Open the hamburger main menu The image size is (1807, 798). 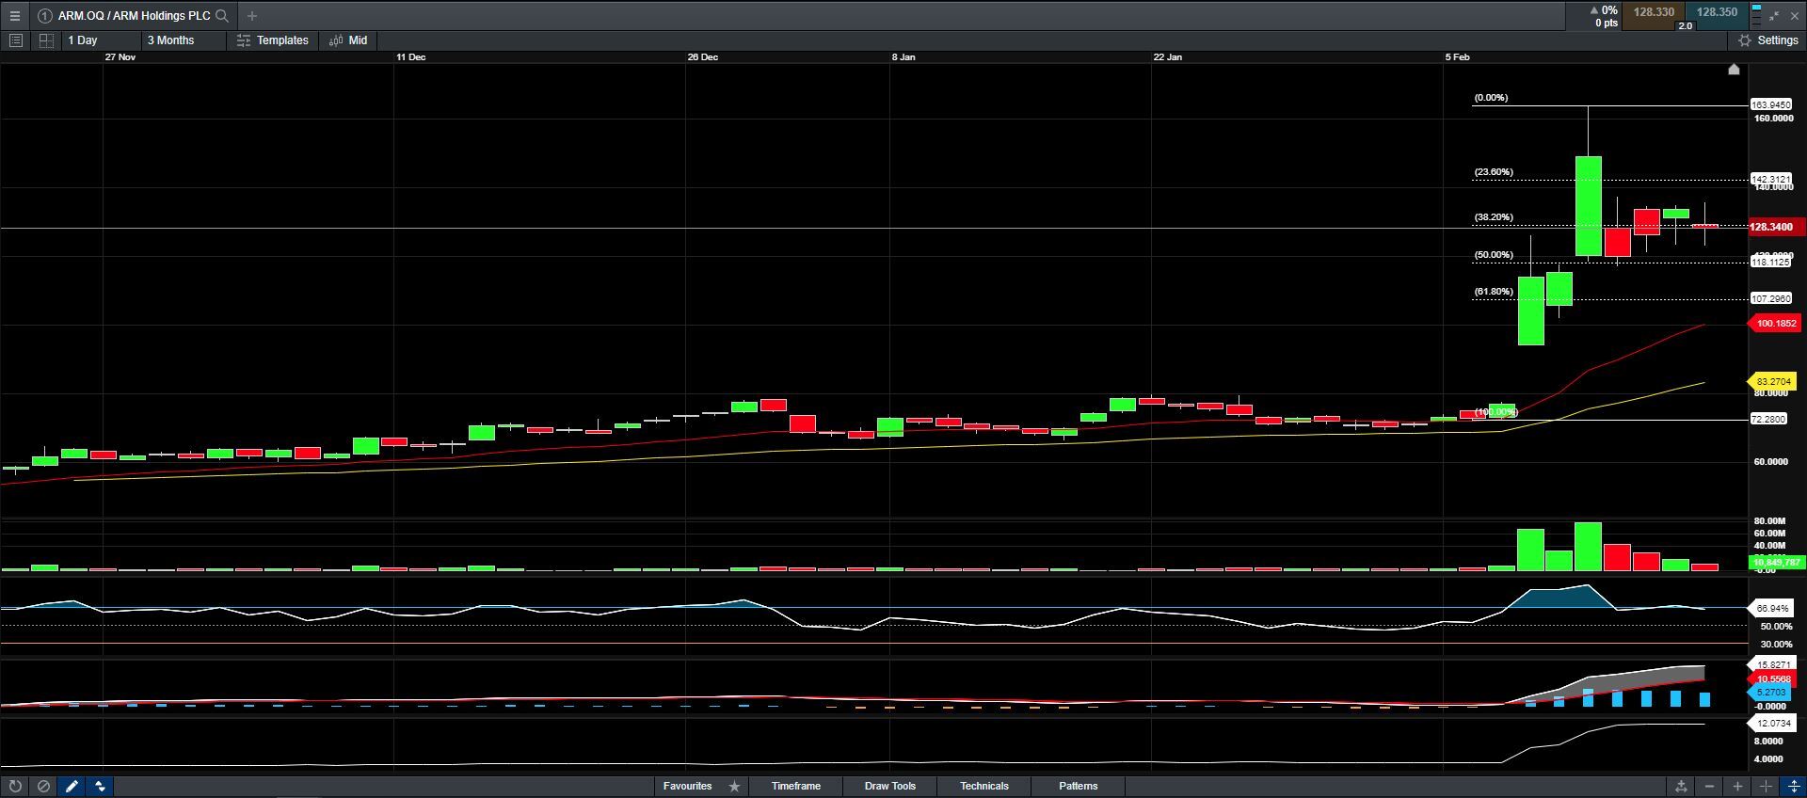[15, 15]
